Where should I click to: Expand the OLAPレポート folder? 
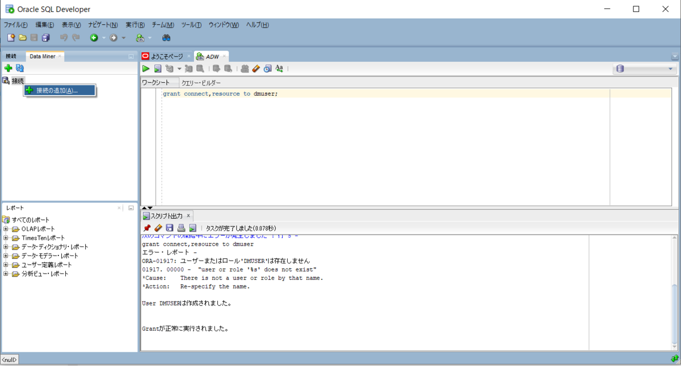pyautogui.click(x=6, y=229)
